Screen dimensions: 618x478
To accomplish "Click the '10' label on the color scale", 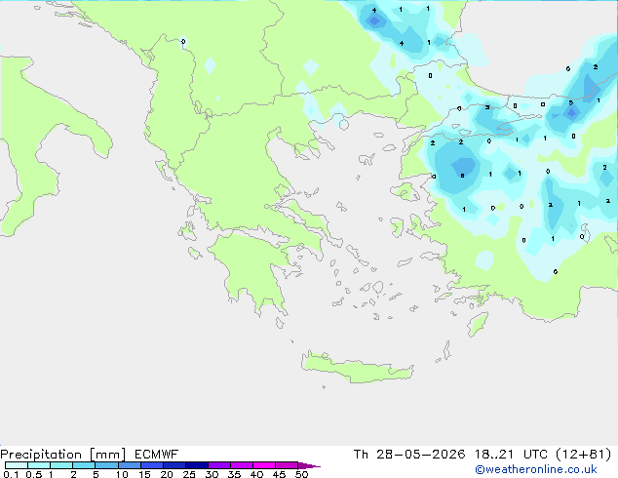I will click(122, 474).
